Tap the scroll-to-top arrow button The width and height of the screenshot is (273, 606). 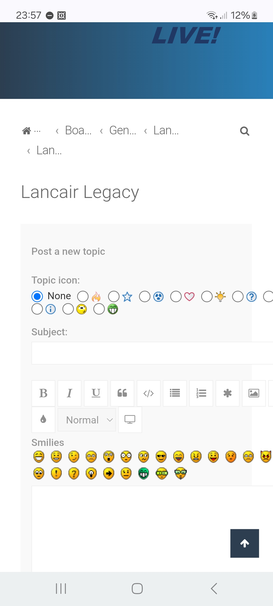(x=244, y=543)
